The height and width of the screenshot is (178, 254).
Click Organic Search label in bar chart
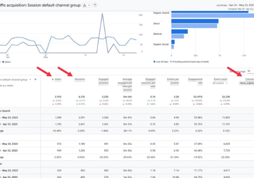point(161,13)
